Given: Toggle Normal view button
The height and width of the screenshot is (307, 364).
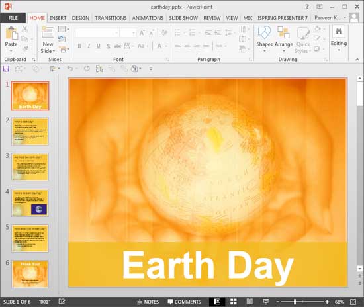Looking at the screenshot, I should click(x=217, y=302).
